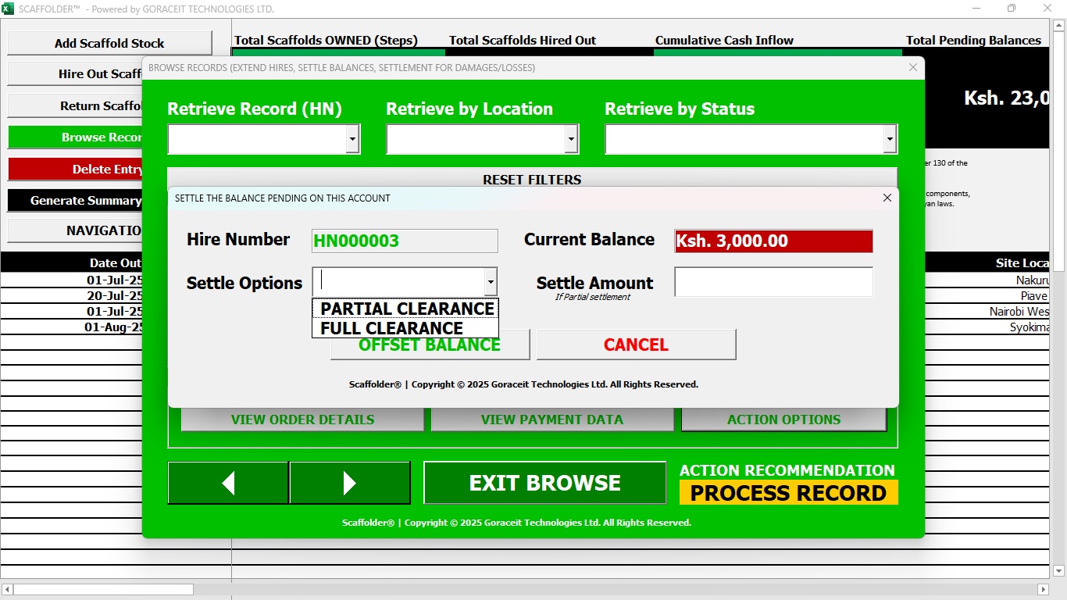Click the ACTION OPTIONS button
This screenshot has width=1067, height=600.
pyautogui.click(x=783, y=420)
